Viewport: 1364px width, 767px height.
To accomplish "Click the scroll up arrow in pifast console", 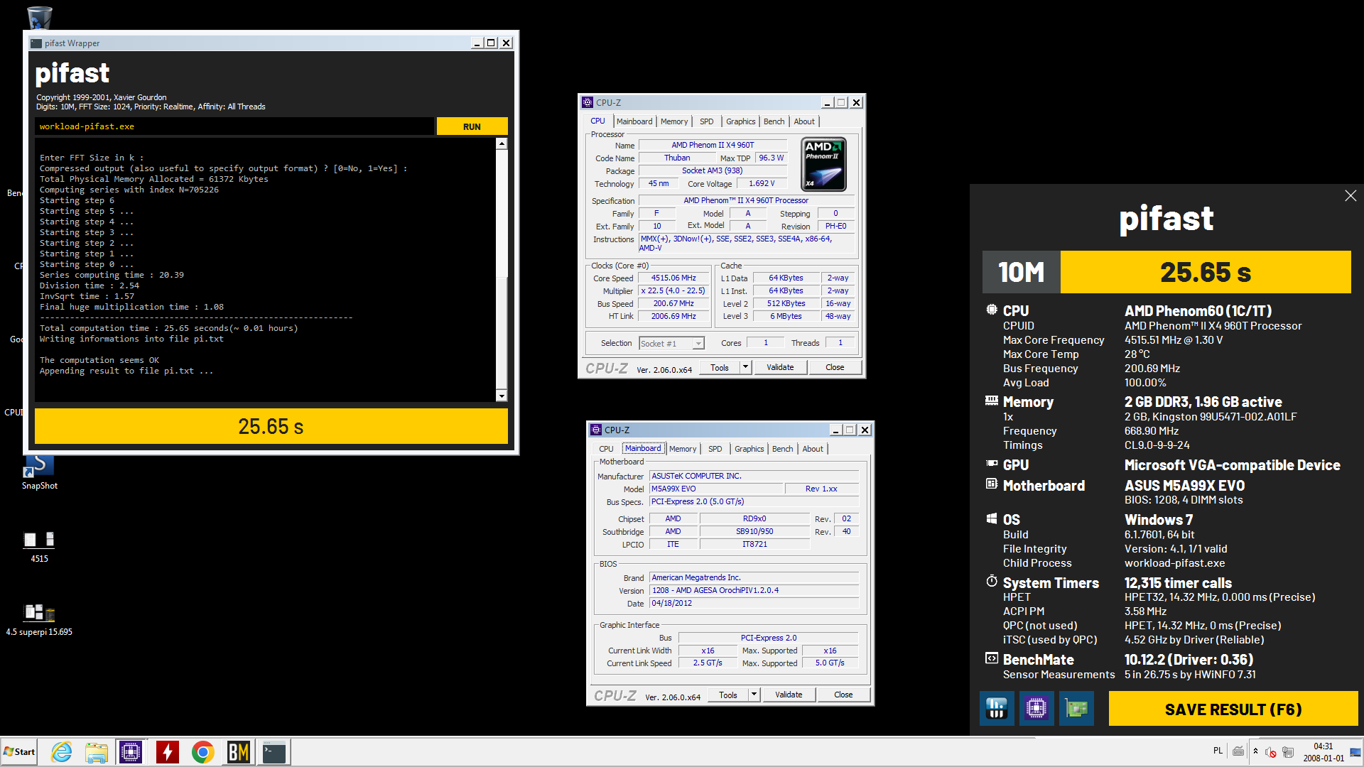I will click(x=502, y=143).
